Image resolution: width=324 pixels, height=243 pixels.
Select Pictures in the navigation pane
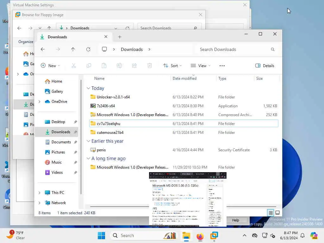pyautogui.click(x=56, y=152)
